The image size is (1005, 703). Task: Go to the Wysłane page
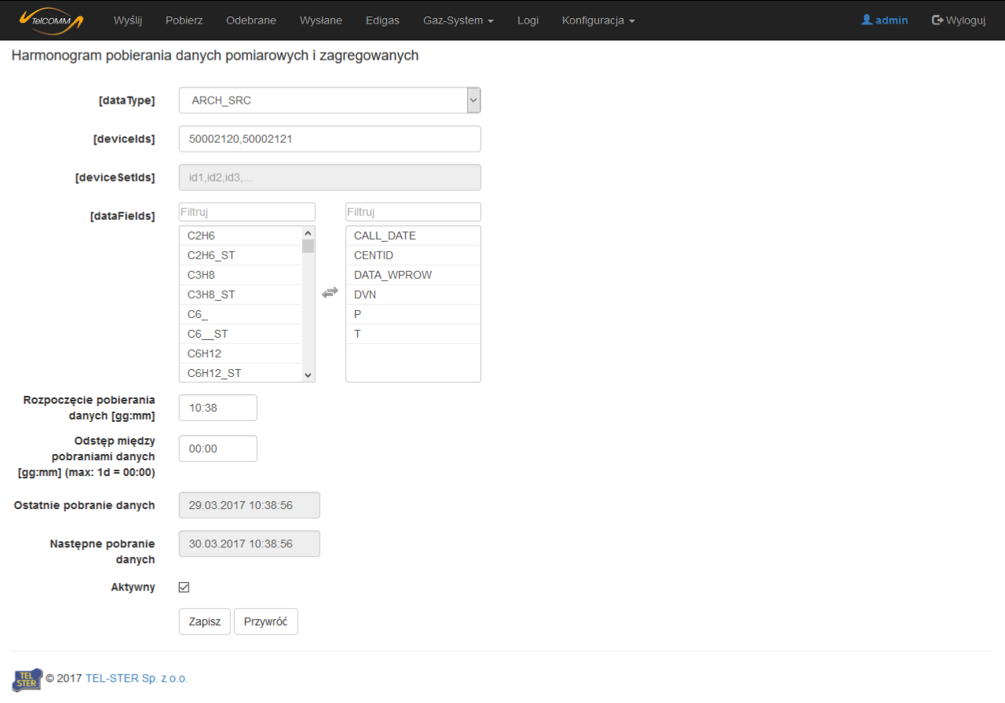[x=321, y=20]
